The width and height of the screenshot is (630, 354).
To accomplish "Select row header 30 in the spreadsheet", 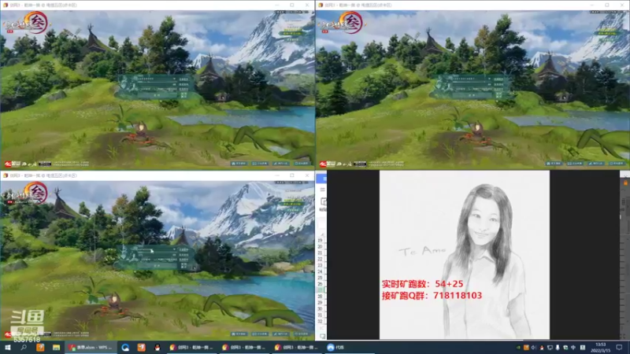I will point(321,308).
